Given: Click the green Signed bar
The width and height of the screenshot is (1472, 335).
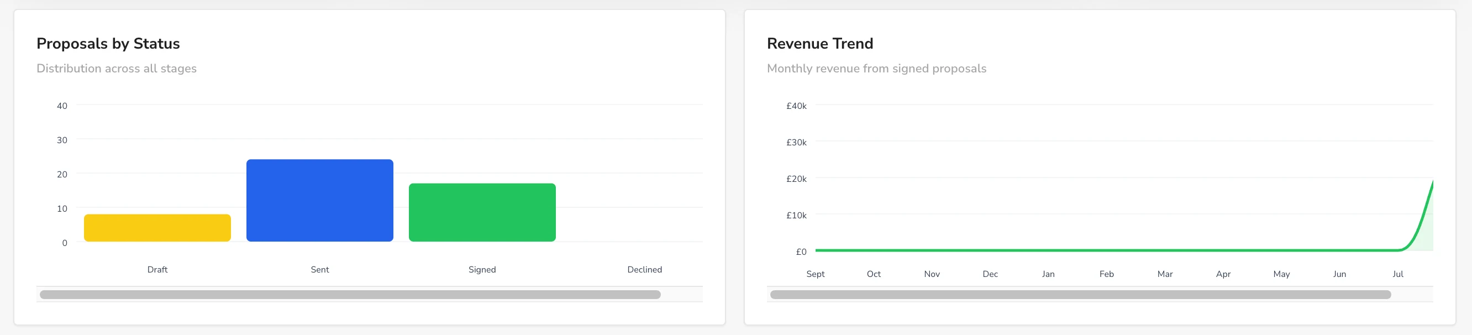Looking at the screenshot, I should (x=482, y=212).
